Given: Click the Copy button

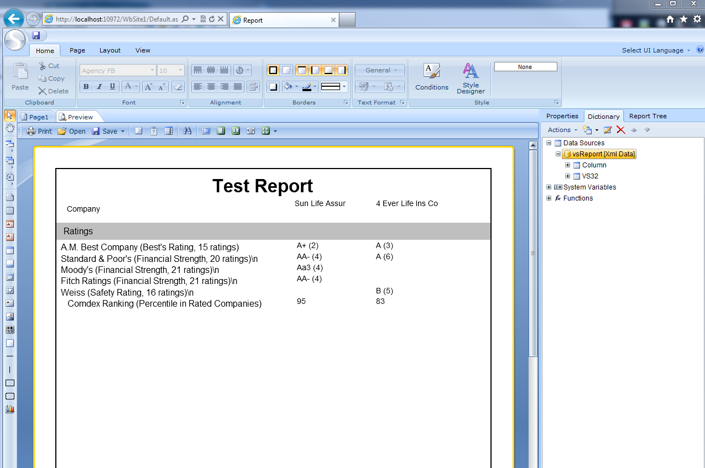Looking at the screenshot, I should (x=51, y=78).
